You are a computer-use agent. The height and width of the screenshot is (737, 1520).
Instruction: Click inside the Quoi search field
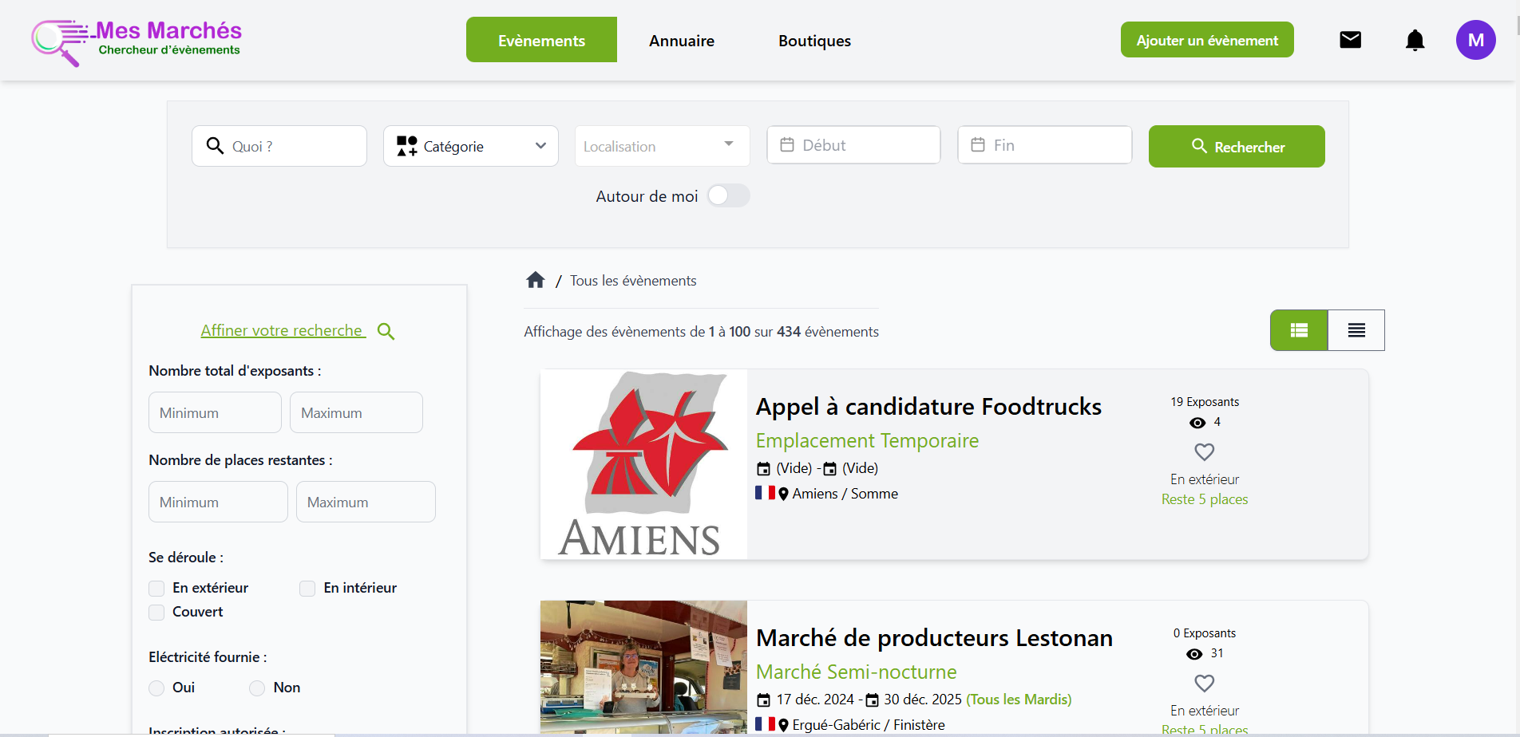coord(279,146)
